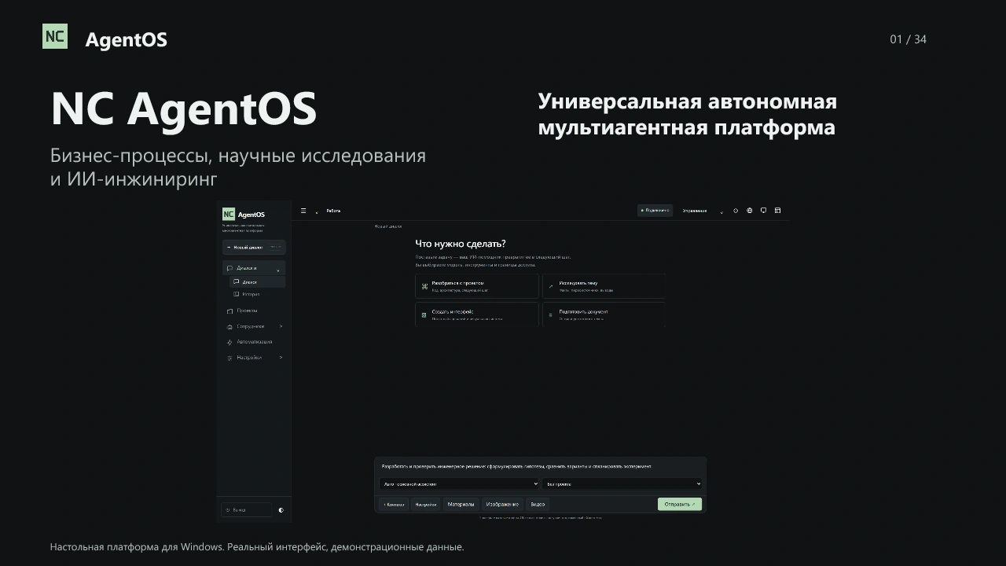The image size is (1006, 566).
Task: Toggle the dark/light theme switch
Action: (281, 510)
